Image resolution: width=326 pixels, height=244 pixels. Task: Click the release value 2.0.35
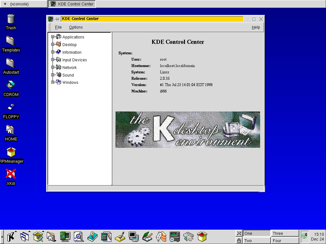click(x=165, y=78)
